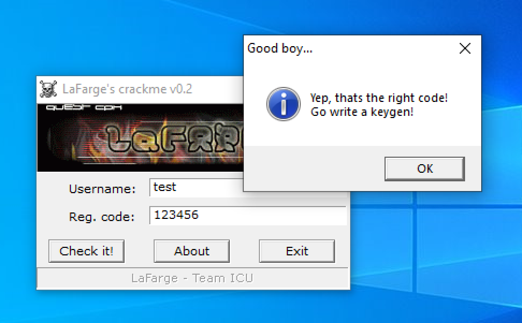522x323 pixels.
Task: Open the About dialog
Action: point(192,251)
